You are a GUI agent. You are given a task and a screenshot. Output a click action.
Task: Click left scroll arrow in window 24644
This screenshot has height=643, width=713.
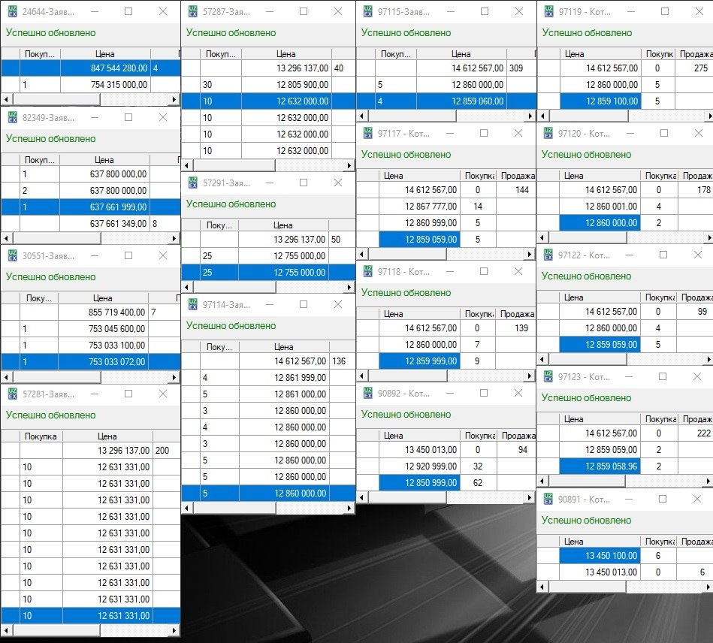point(6,99)
